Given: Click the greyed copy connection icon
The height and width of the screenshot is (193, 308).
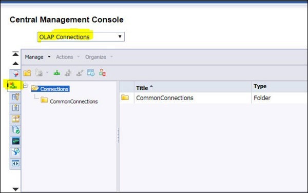Looking at the screenshot, I should coord(68,73).
